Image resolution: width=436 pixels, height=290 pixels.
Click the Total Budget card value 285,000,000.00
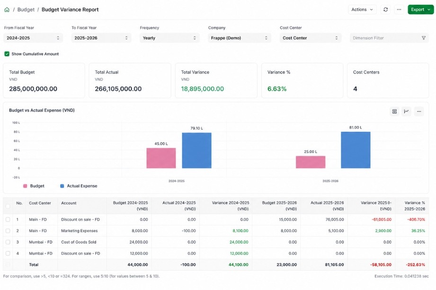point(33,89)
